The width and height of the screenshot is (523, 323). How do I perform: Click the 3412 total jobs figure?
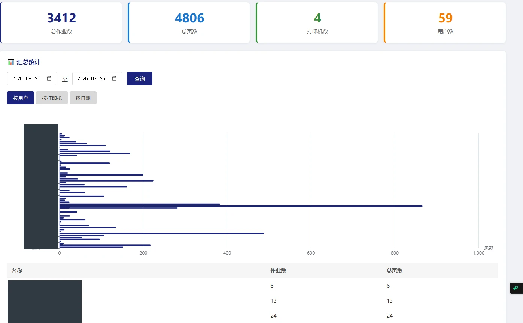61,18
